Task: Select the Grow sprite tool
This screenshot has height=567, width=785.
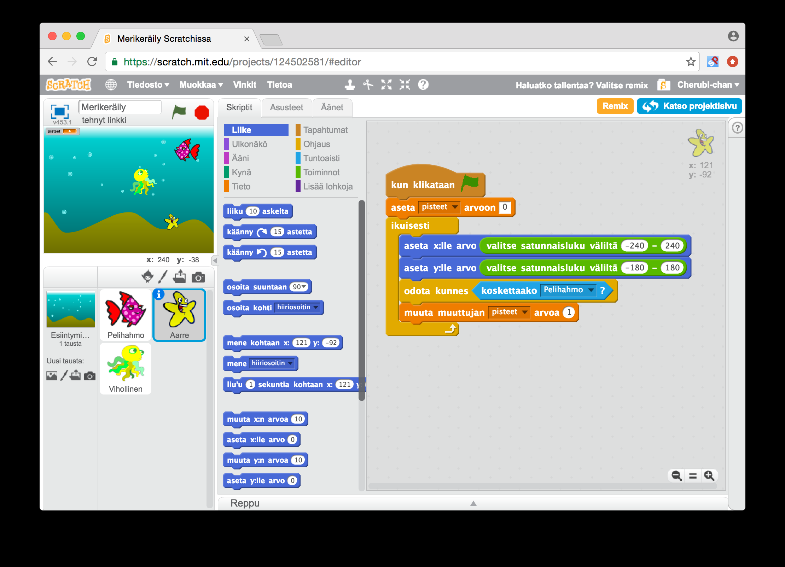Action: [386, 85]
